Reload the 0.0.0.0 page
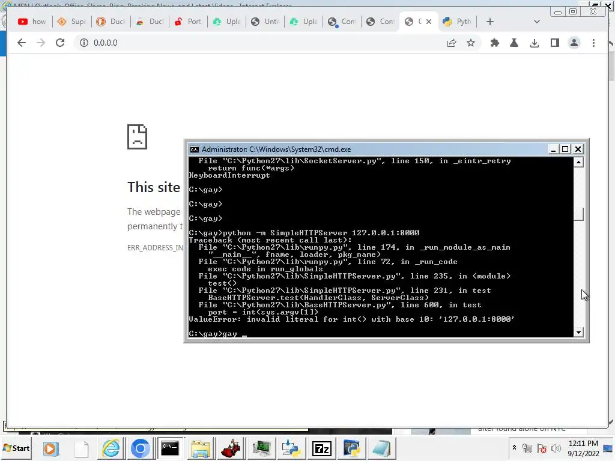This screenshot has height=461, width=615. coord(60,43)
